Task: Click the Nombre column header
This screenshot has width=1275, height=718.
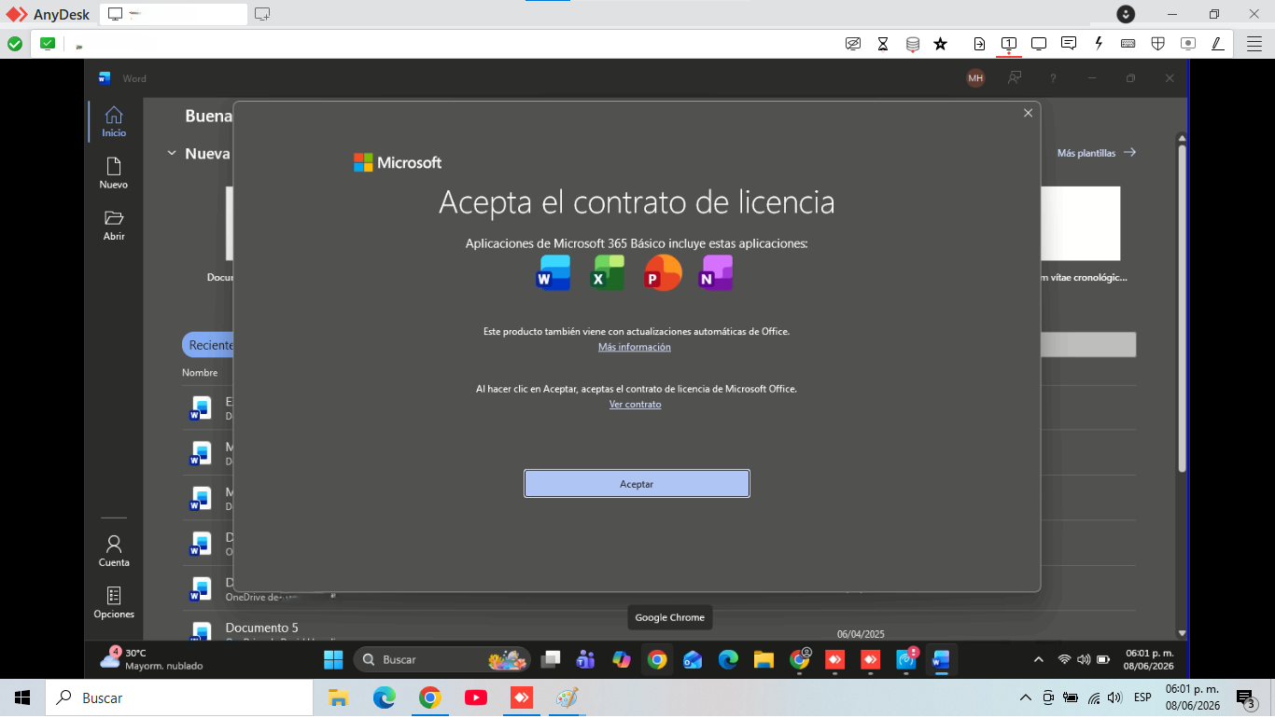Action: pos(200,373)
